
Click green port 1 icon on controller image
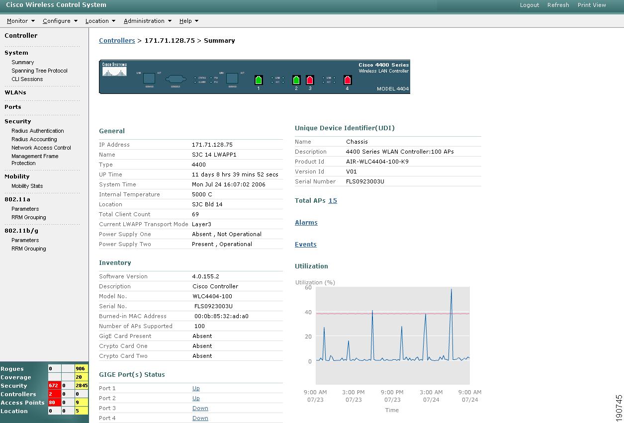click(x=259, y=80)
